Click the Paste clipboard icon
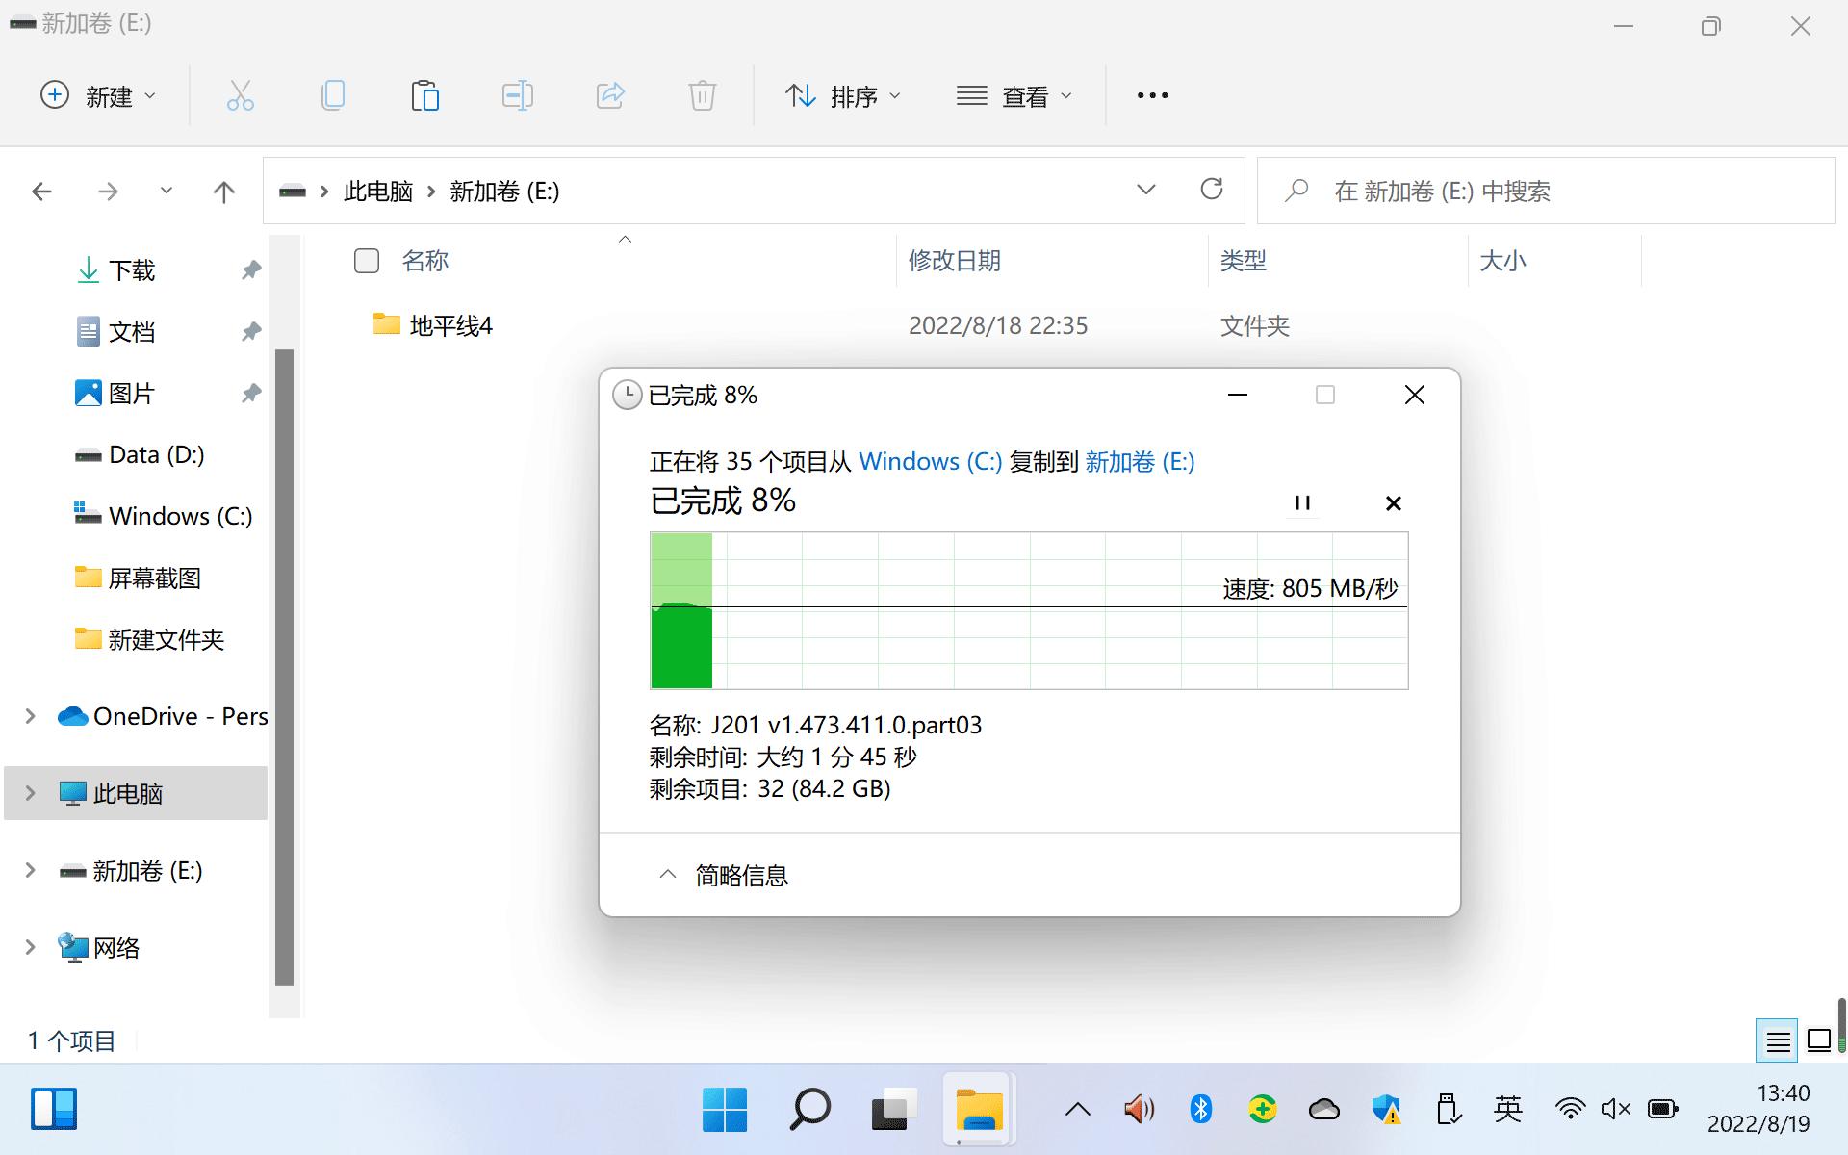Viewport: 1848px width, 1155px height. [x=424, y=95]
